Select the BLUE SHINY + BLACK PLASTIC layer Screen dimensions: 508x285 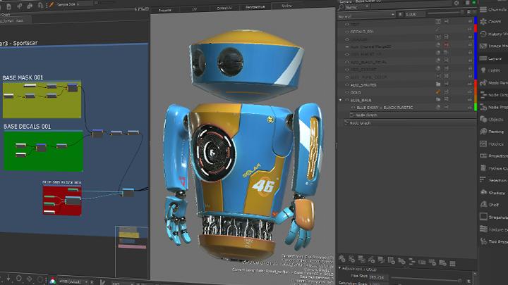[385, 107]
